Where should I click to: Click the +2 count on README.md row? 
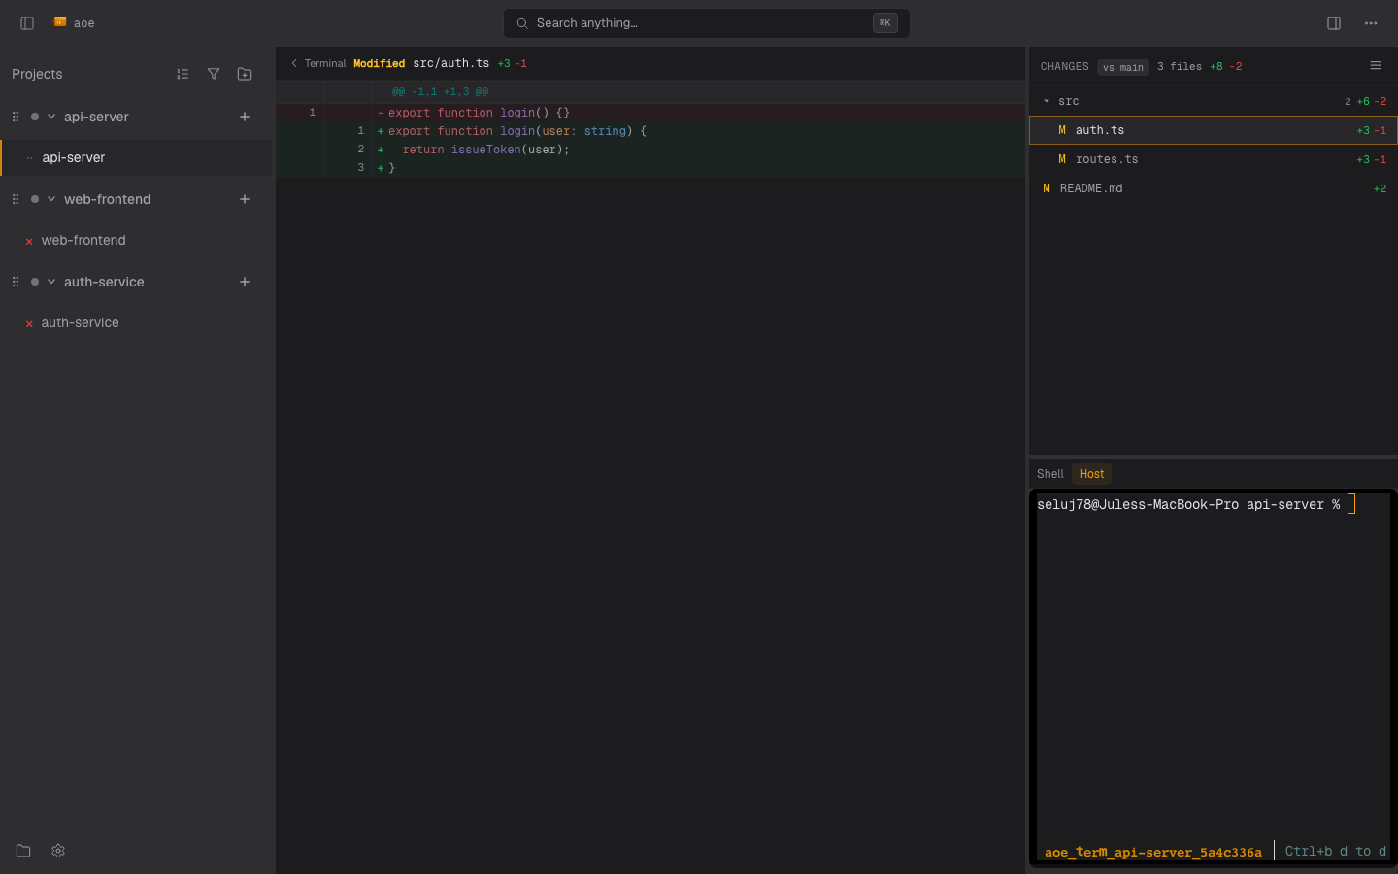(1380, 188)
